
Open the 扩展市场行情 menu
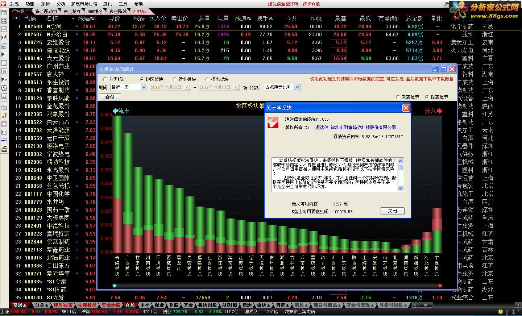84,4
